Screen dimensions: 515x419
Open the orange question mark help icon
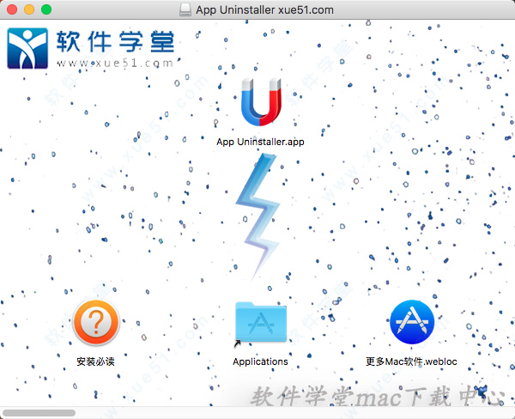[96, 322]
